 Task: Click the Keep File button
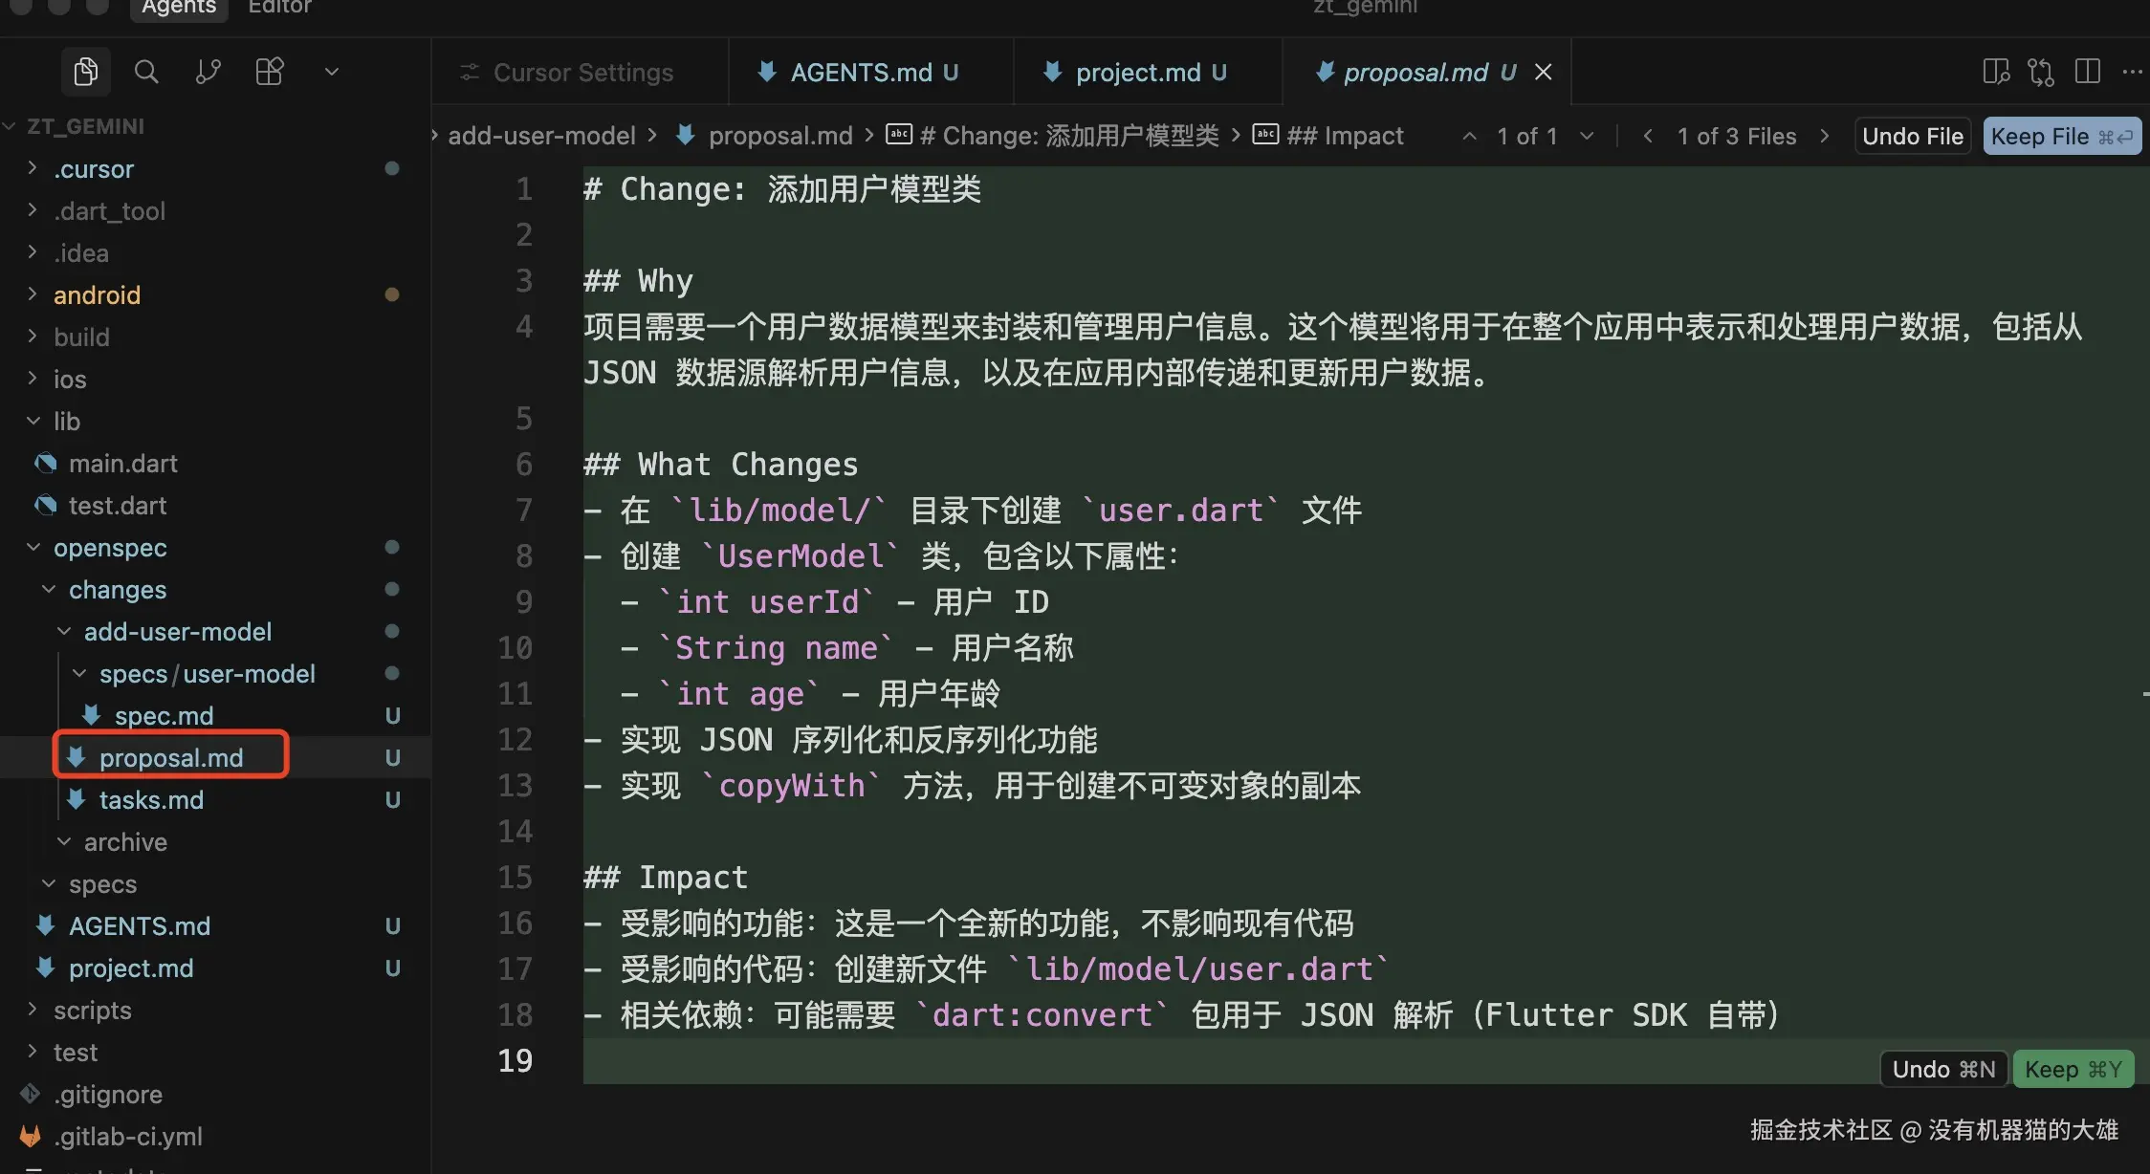click(x=2061, y=137)
